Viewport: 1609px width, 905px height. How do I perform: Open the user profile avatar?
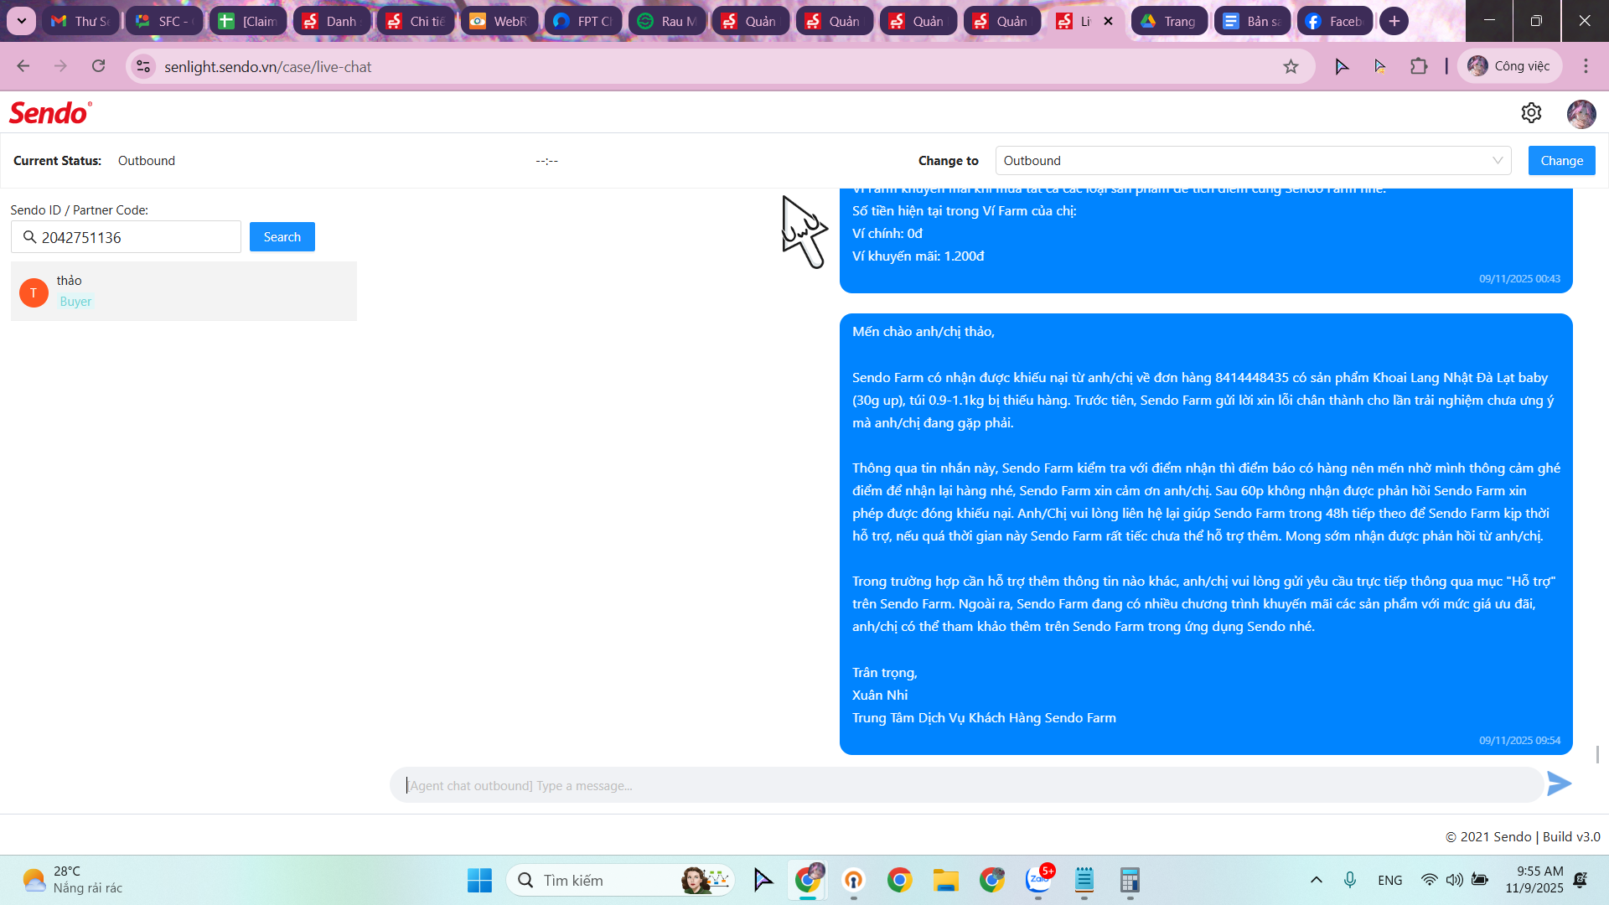[x=1581, y=113]
